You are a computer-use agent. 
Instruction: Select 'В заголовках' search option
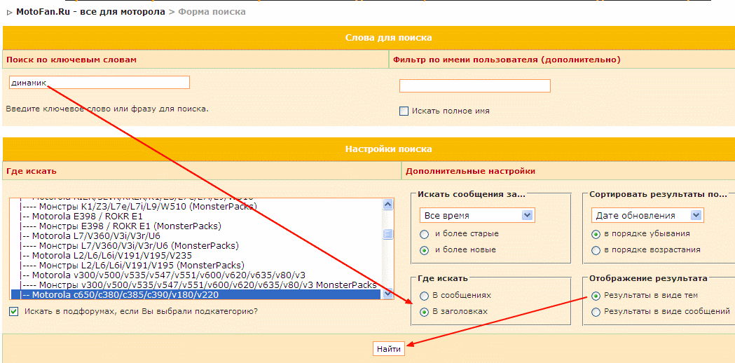pos(424,312)
